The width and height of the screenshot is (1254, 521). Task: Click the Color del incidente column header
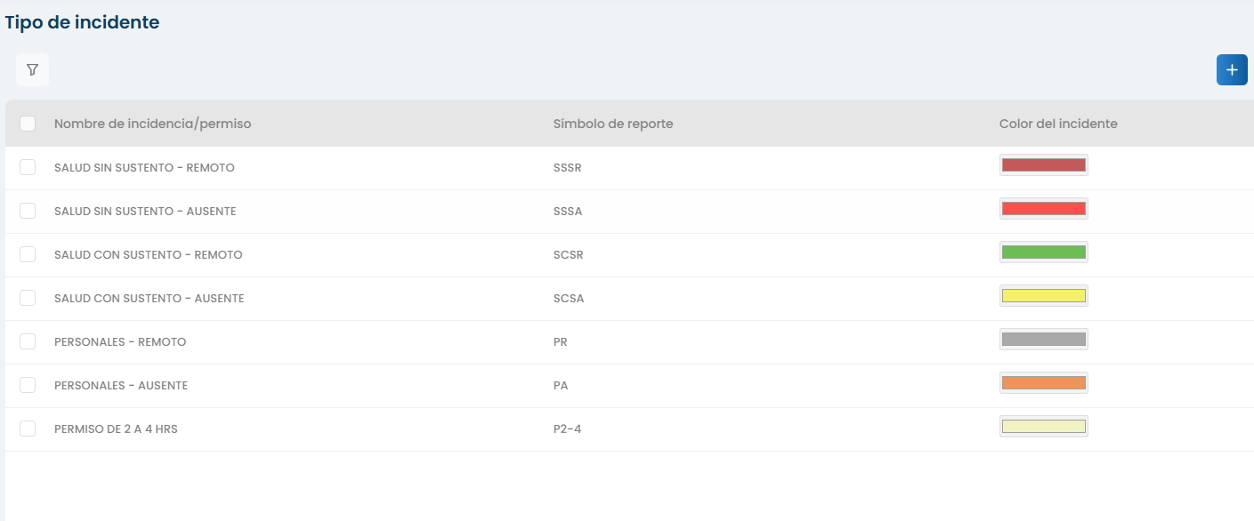coord(1057,124)
